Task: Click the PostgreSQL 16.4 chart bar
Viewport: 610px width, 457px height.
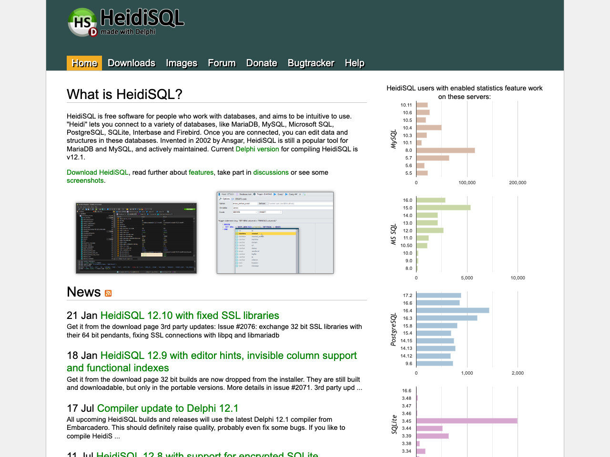Action: 453,310
